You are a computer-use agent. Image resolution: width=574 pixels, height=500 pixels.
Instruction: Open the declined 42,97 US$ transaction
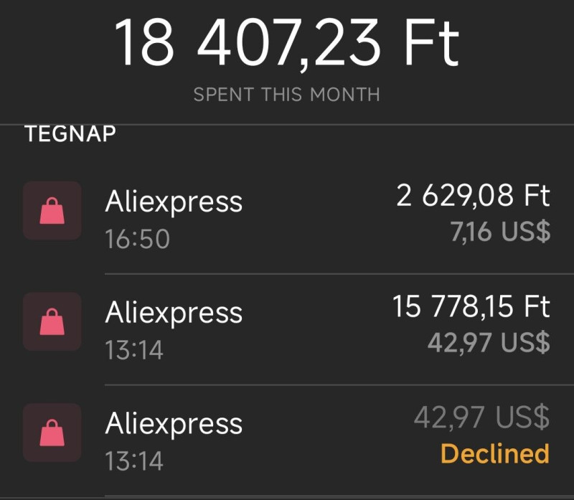tap(287, 440)
